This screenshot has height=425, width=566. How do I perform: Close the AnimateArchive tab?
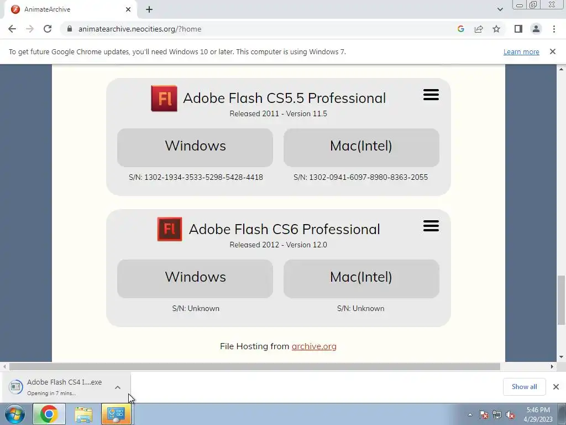tap(128, 9)
